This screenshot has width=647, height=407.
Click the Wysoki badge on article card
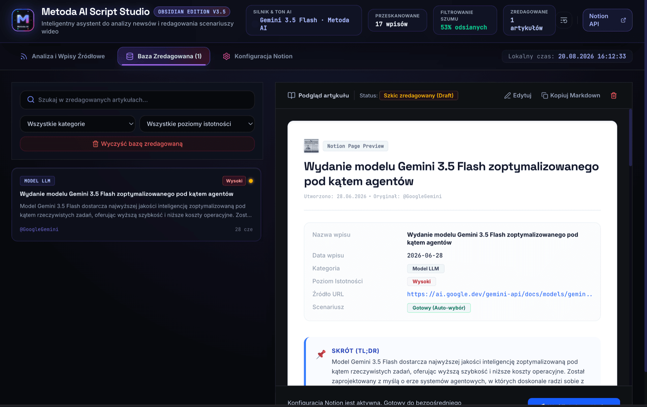(234, 181)
